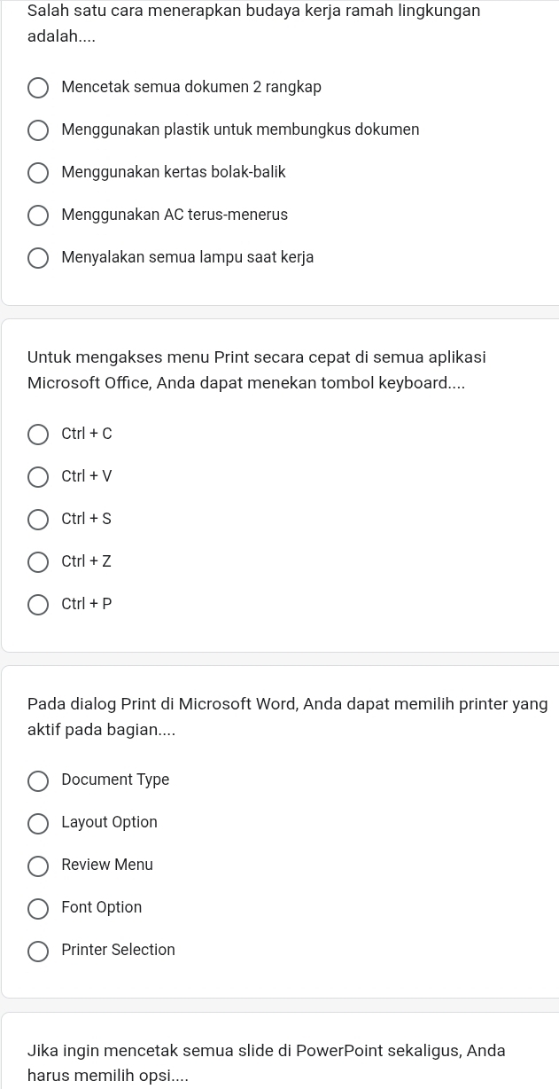This screenshot has width=559, height=1089.
Task: Click the question about budaya kerja ramah lingkungan
Action: (253, 24)
